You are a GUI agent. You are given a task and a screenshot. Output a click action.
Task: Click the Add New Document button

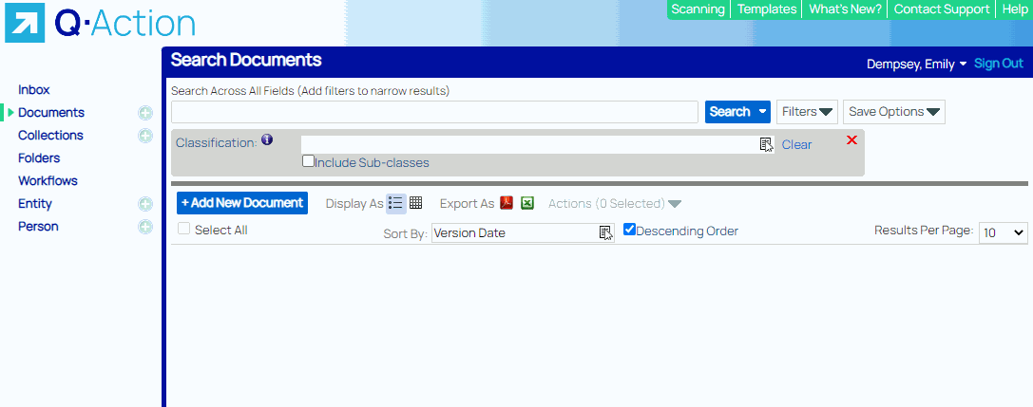click(242, 203)
